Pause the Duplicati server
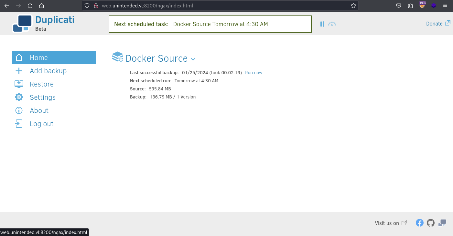The height and width of the screenshot is (236, 453). (x=322, y=24)
